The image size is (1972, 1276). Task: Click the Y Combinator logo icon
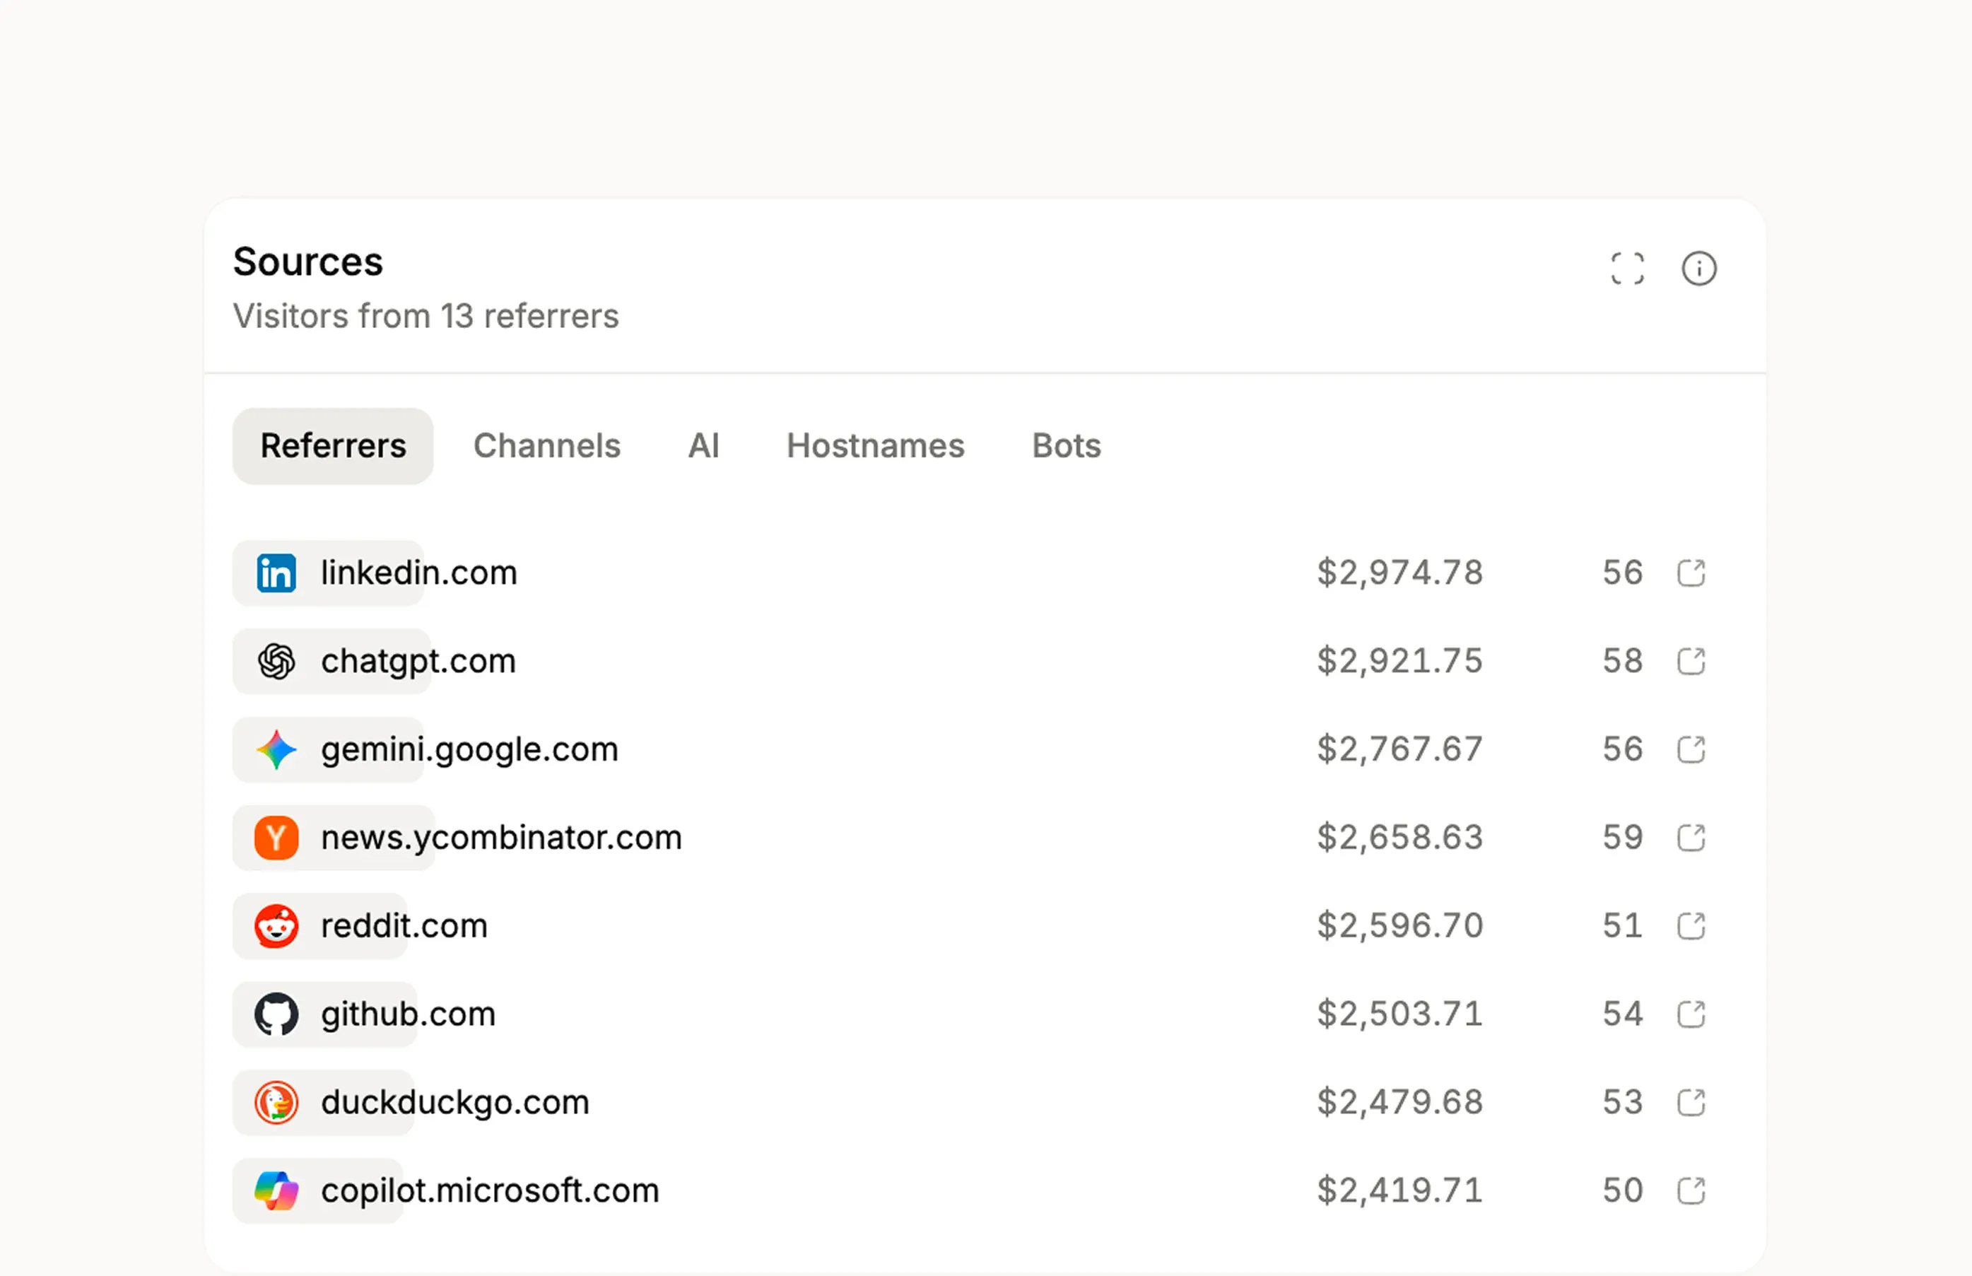pyautogui.click(x=276, y=838)
